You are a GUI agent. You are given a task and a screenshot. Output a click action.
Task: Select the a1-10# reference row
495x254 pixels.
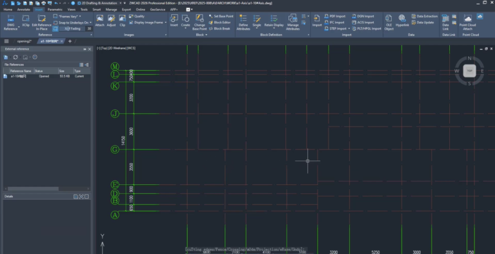(47, 76)
